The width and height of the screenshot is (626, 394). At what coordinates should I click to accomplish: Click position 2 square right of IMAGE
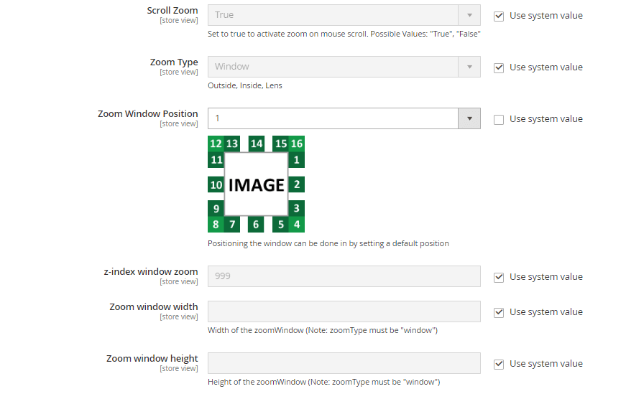click(296, 184)
